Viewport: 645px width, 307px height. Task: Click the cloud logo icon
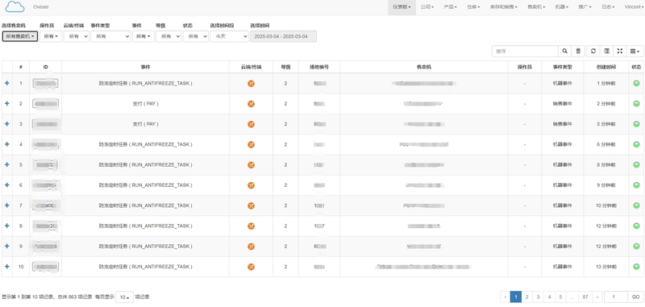click(x=15, y=6)
